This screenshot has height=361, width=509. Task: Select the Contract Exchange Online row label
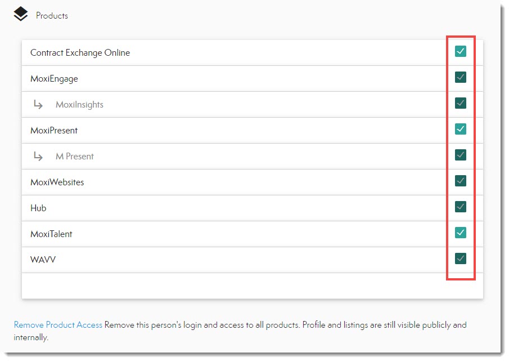tap(80, 53)
